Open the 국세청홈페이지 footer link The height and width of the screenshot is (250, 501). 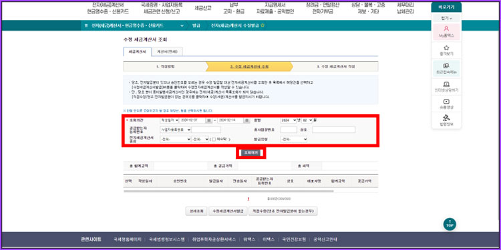coord(127,239)
